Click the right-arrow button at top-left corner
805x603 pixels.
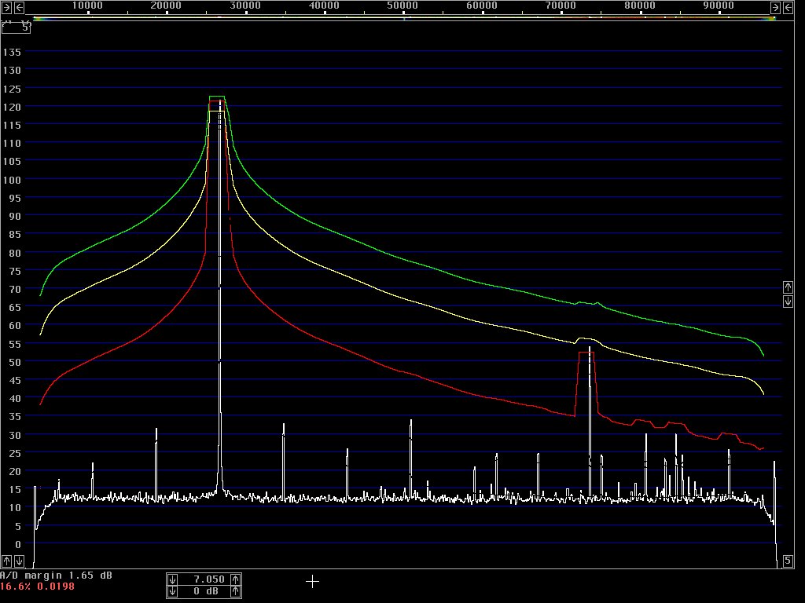pyautogui.click(x=6, y=7)
